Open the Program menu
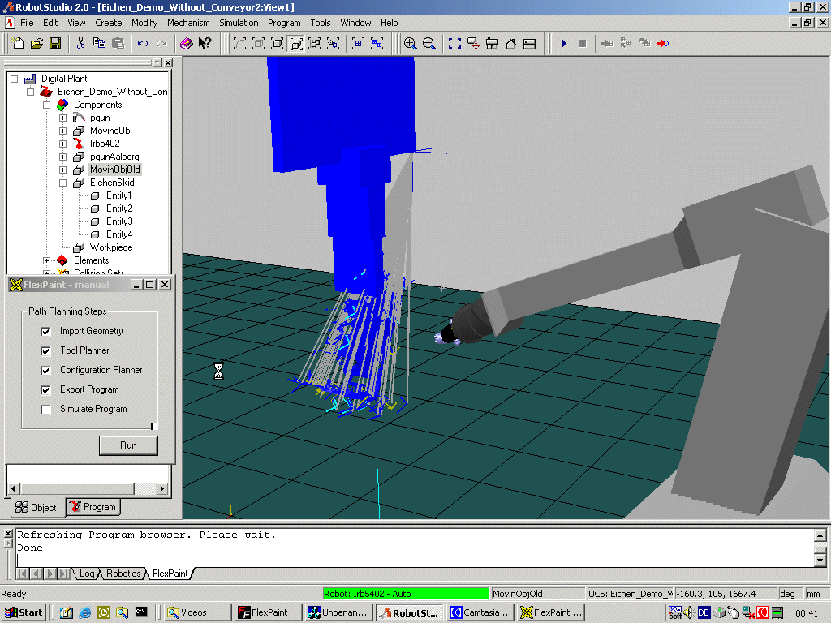This screenshot has width=831, height=623. pos(284,23)
